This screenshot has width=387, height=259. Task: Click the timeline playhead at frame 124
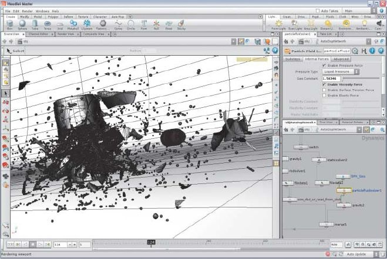tap(151, 242)
